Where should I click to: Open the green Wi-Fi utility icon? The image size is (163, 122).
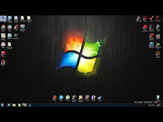pyautogui.click(x=3, y=37)
